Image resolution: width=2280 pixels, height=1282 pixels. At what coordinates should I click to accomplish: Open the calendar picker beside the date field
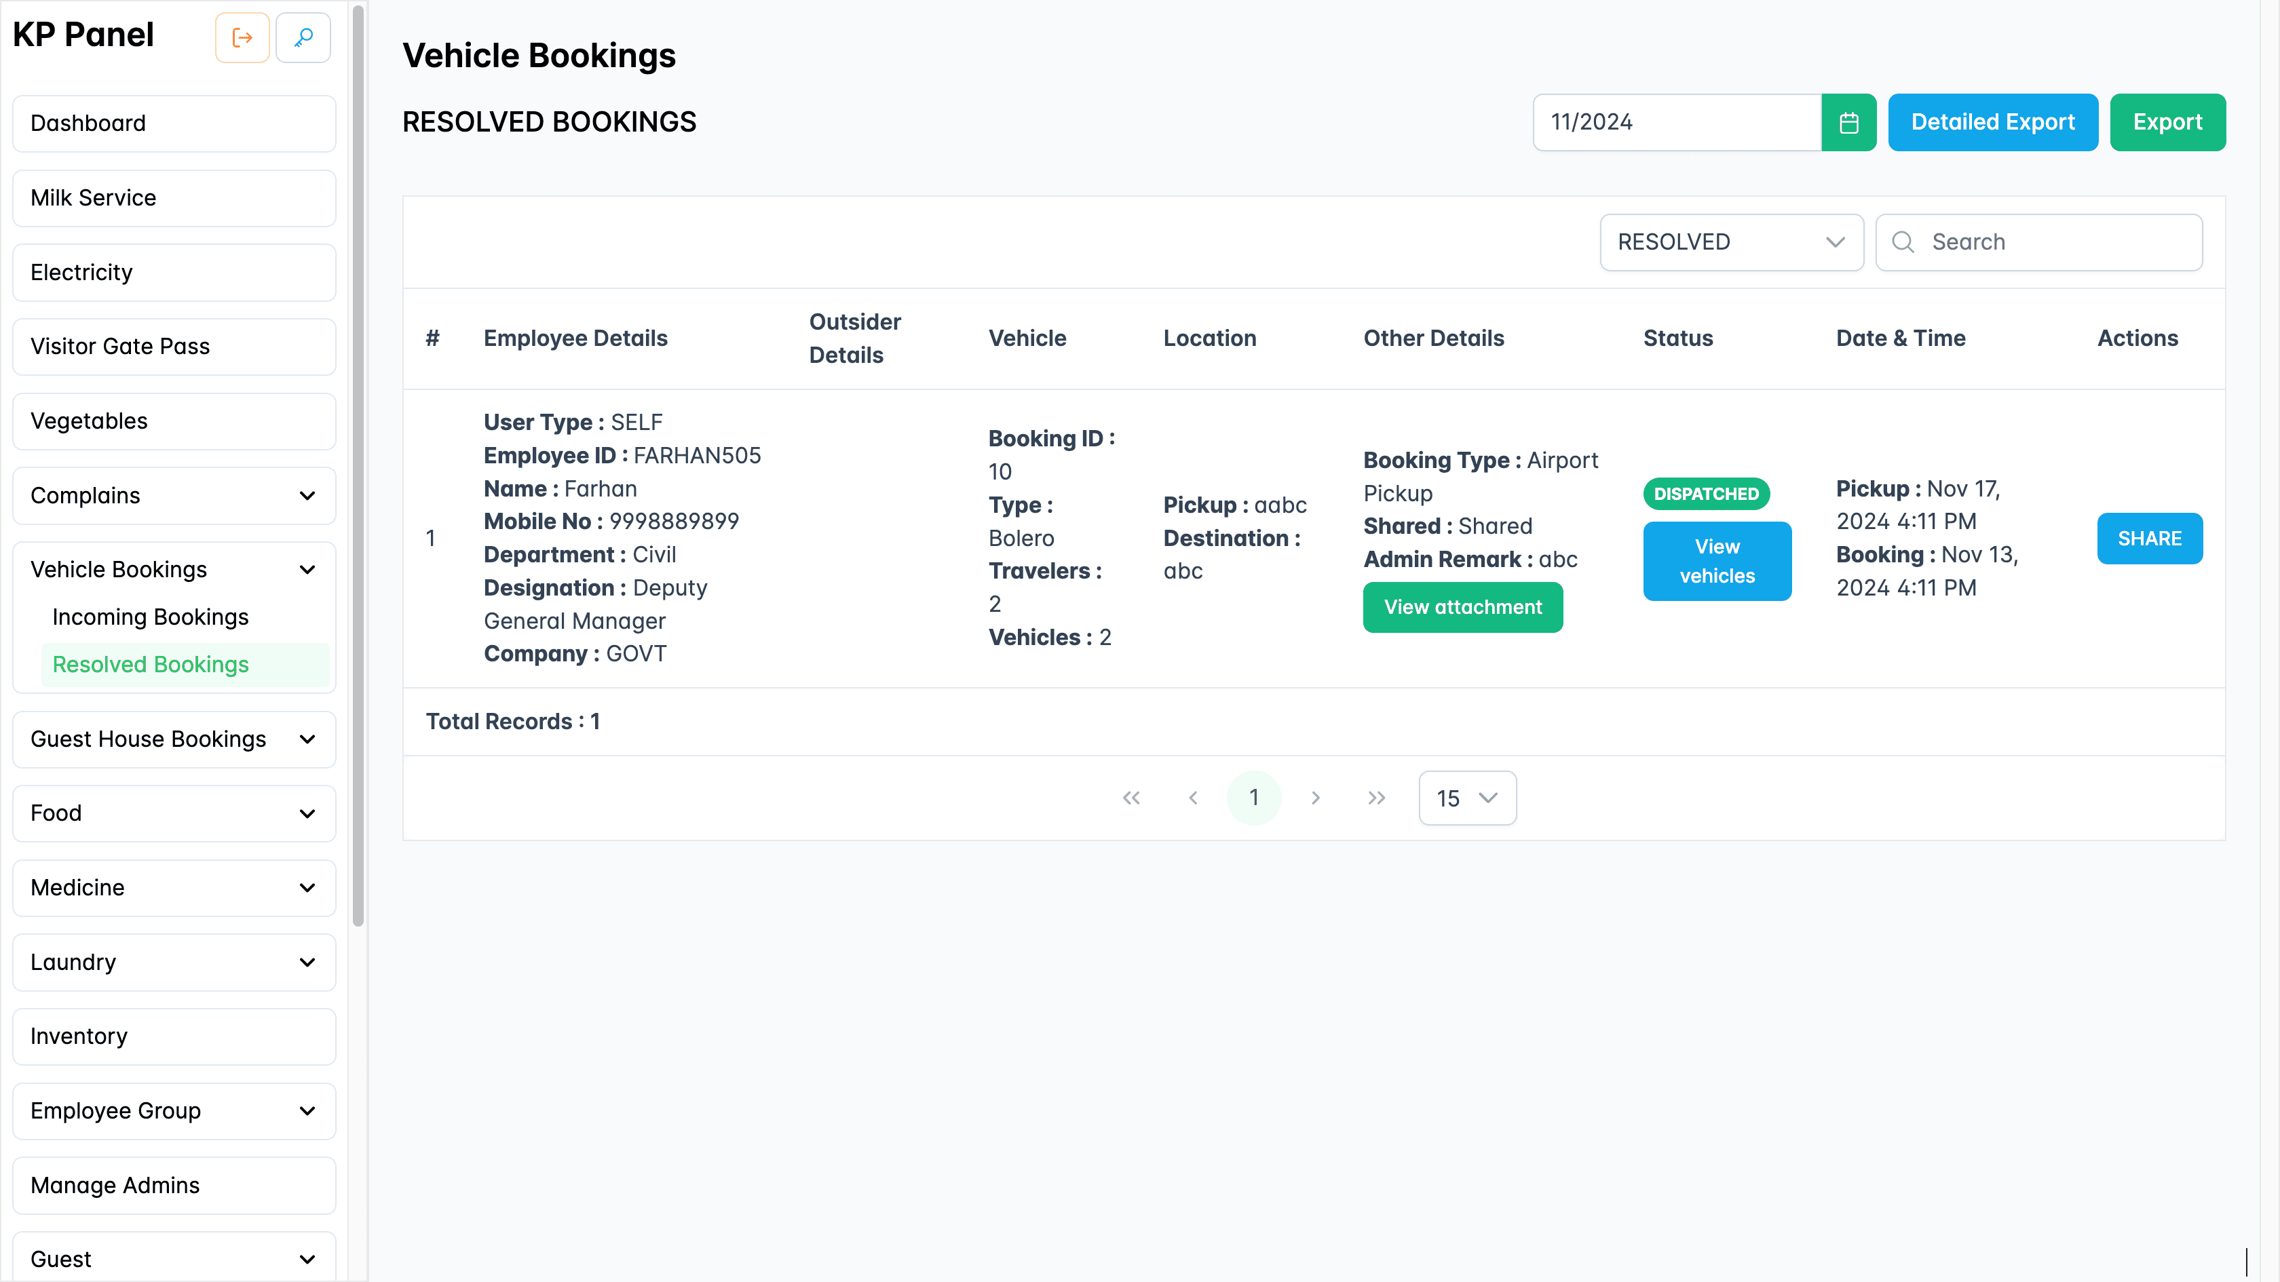(x=1849, y=122)
